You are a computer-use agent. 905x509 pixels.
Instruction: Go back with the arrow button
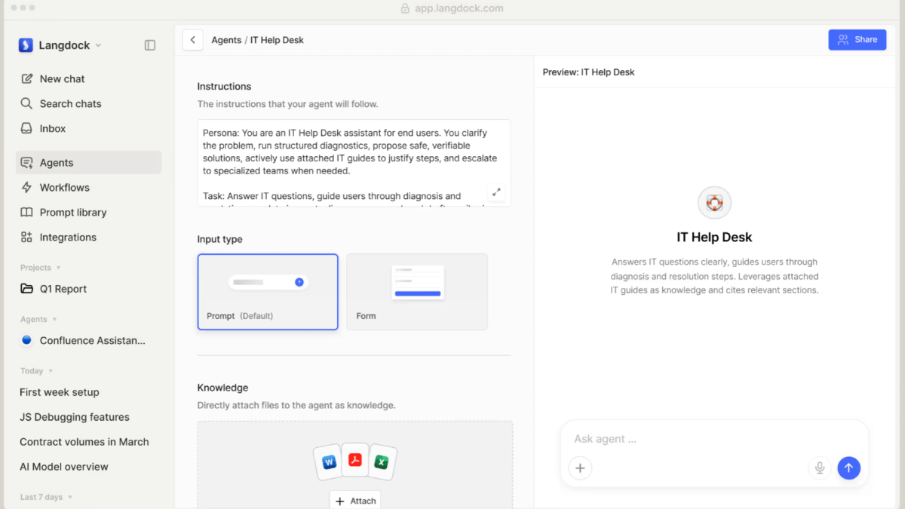193,40
